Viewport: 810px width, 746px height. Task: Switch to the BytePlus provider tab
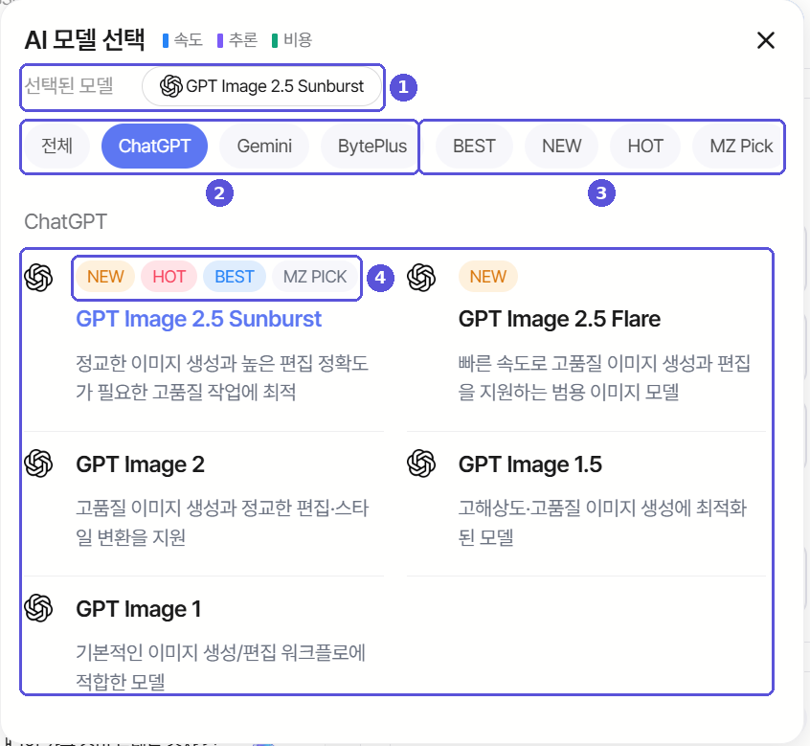click(371, 147)
